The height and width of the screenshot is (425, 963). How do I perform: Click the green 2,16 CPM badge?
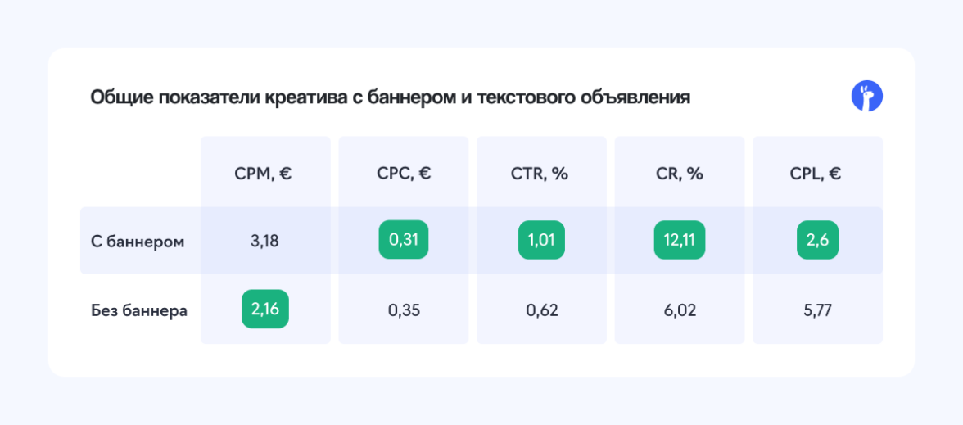(x=265, y=310)
